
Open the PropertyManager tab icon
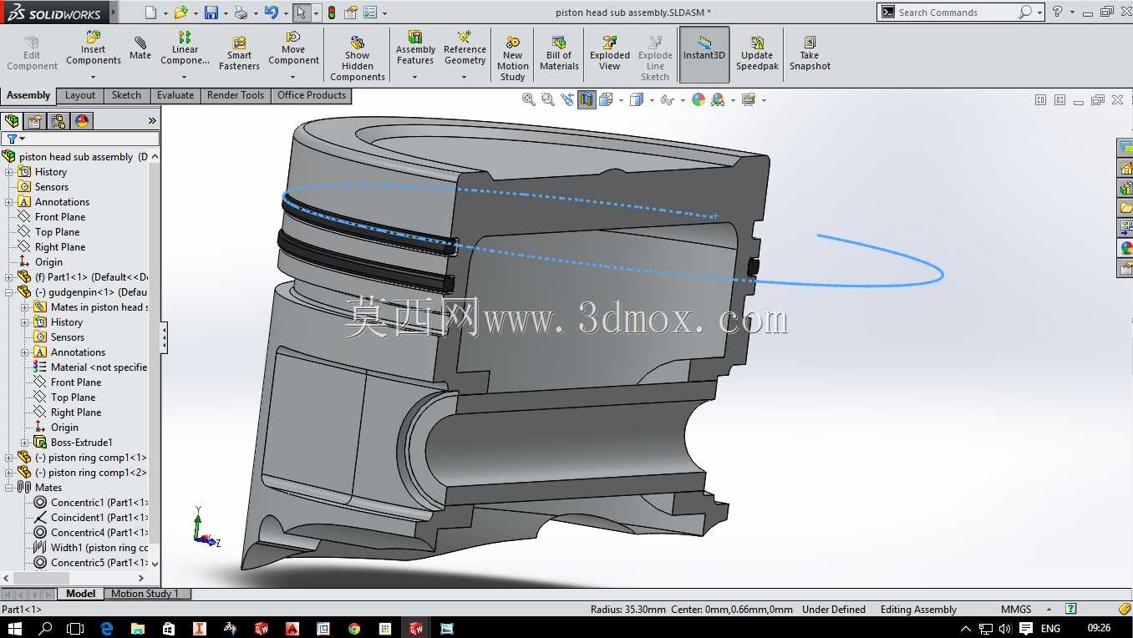coord(35,121)
